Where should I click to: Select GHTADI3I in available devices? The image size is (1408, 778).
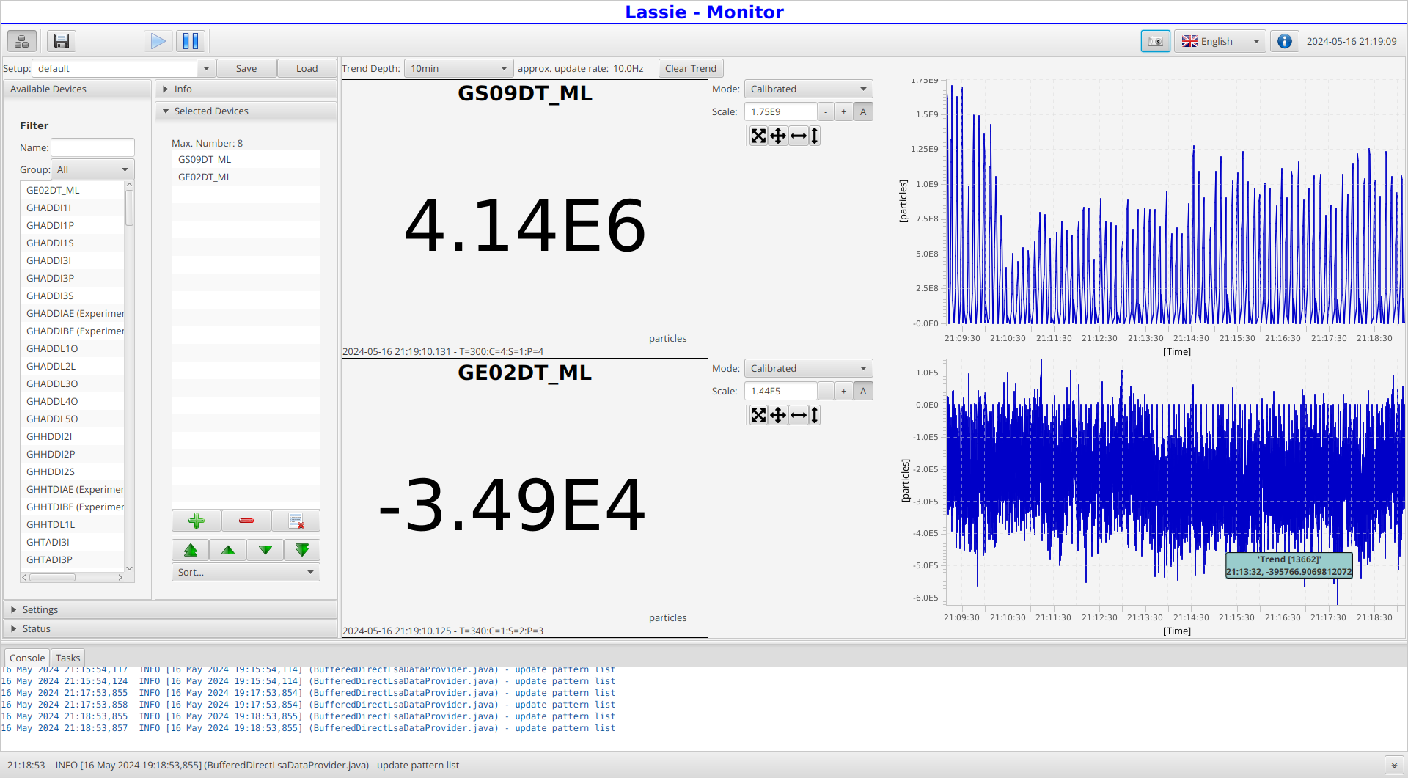pos(73,542)
